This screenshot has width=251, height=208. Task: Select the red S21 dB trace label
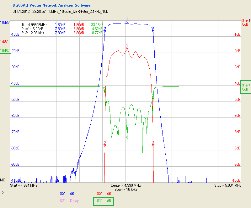pos(104,194)
